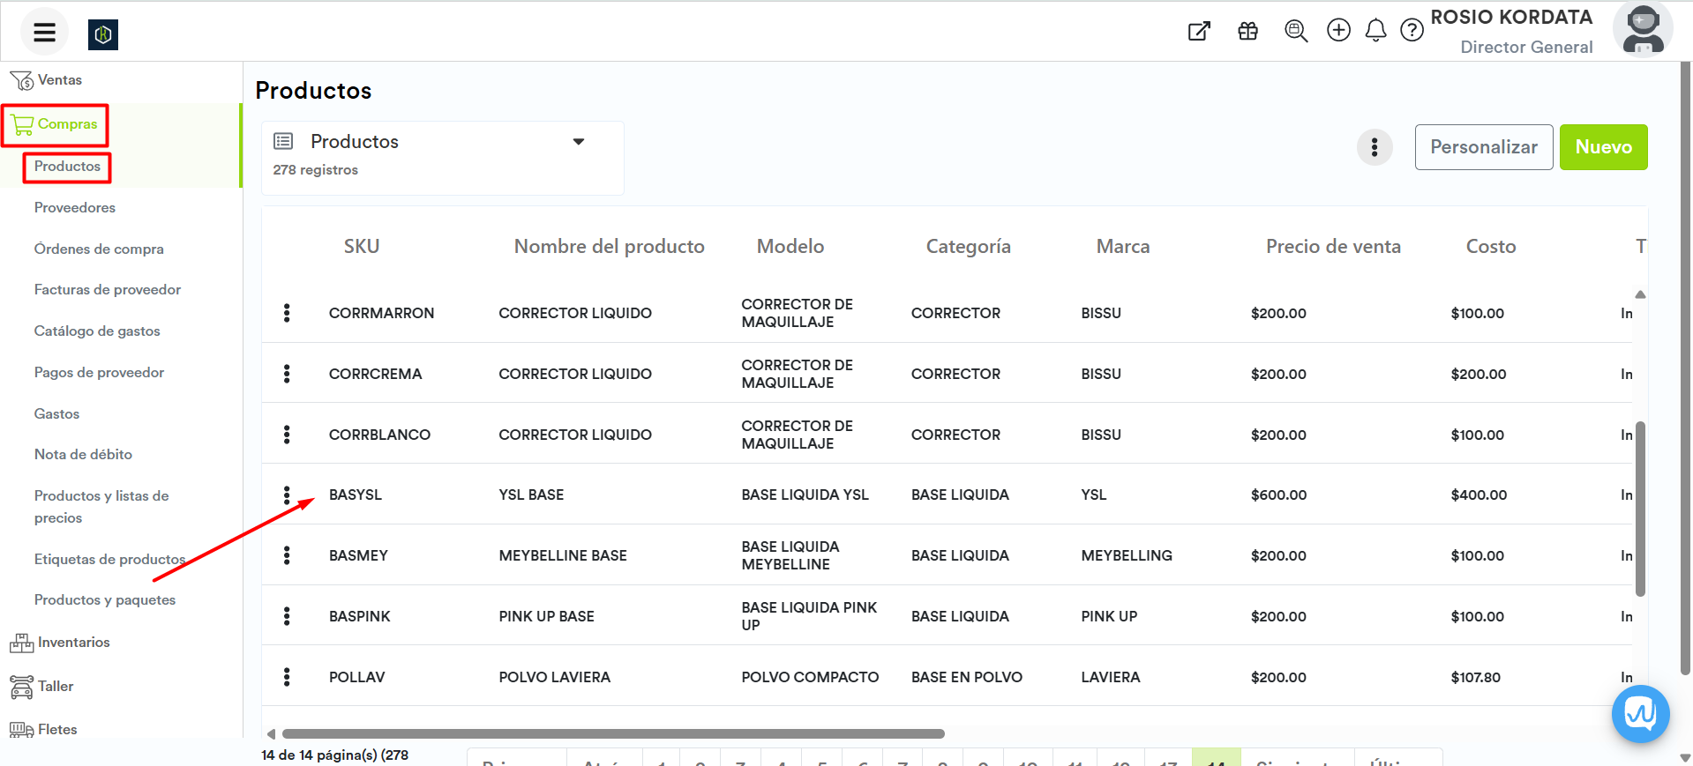
Task: Open Proveedores in the sidebar
Action: pos(75,208)
